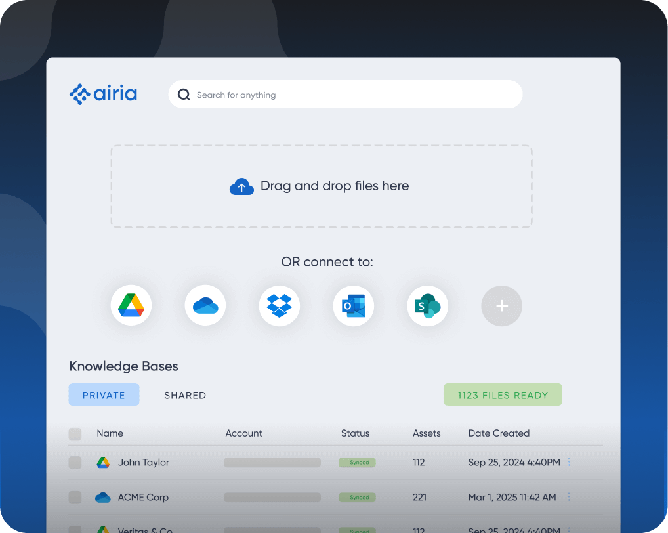The image size is (668, 533).
Task: Click the assets value 221 for ACME Corp
Action: click(419, 497)
